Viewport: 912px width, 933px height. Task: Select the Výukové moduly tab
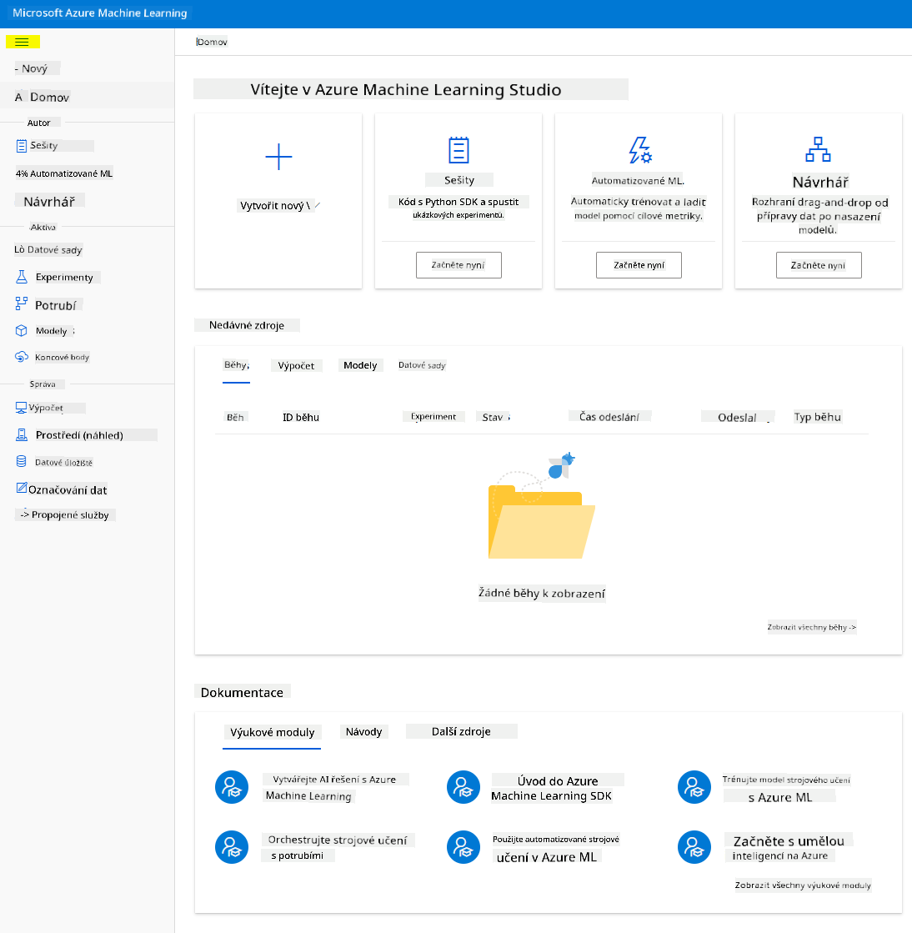point(272,732)
